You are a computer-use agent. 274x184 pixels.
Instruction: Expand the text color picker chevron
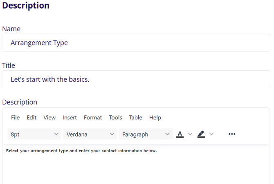(x=190, y=134)
